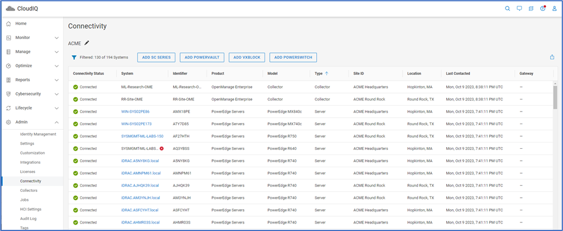Screen dimensions: 563x231
Task: Click the Cybersecurity shield icon
Action: pos(9,94)
